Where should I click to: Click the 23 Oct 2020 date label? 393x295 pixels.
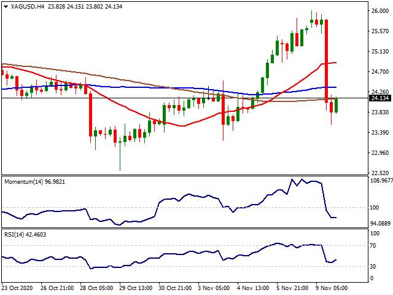coord(17,288)
